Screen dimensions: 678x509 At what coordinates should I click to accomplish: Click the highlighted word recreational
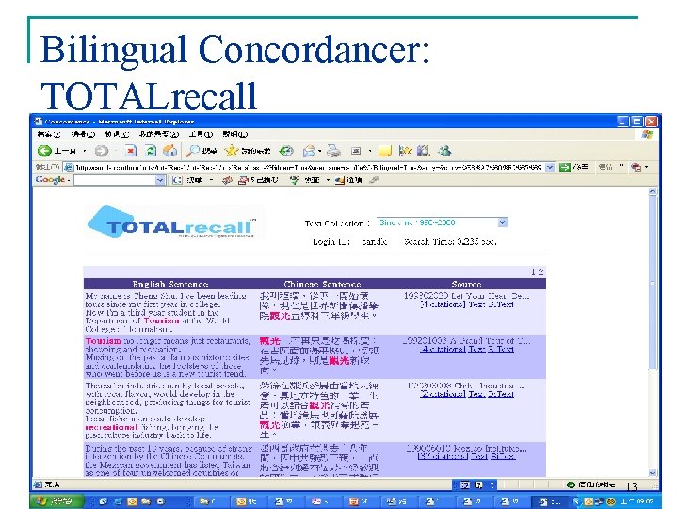tap(111, 427)
